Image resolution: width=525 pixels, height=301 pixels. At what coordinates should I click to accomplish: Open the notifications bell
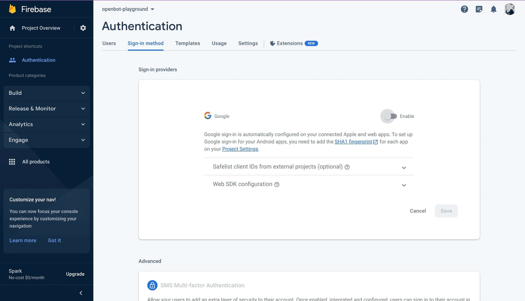point(493,9)
